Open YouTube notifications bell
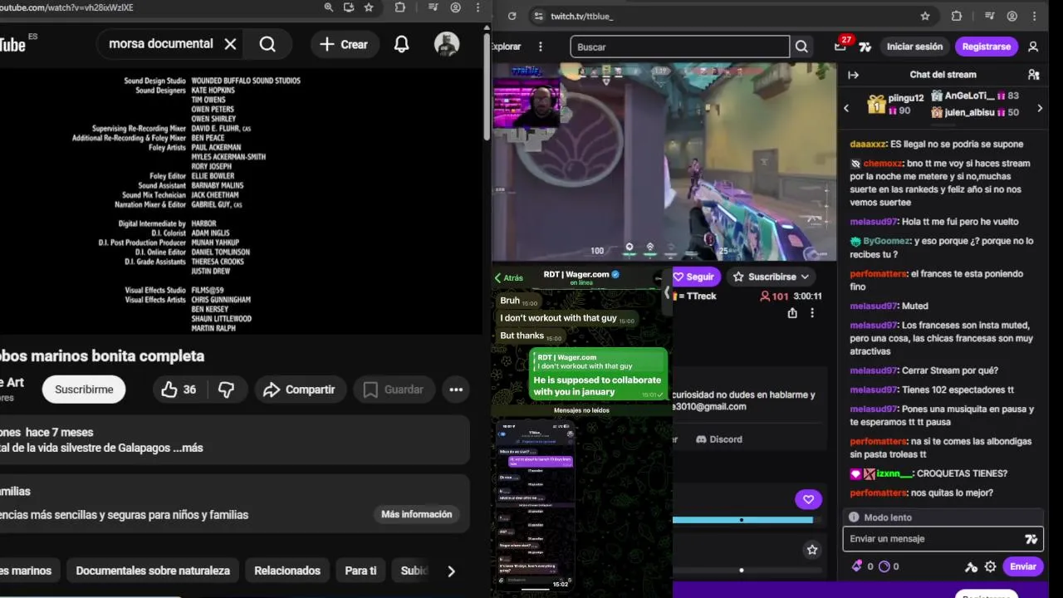1063x598 pixels. 401,45
